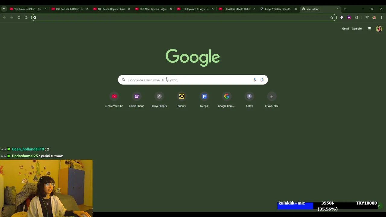Image resolution: width=386 pixels, height=217 pixels.
Task: Open the diamond-shaped extension icon
Action: coord(342,17)
